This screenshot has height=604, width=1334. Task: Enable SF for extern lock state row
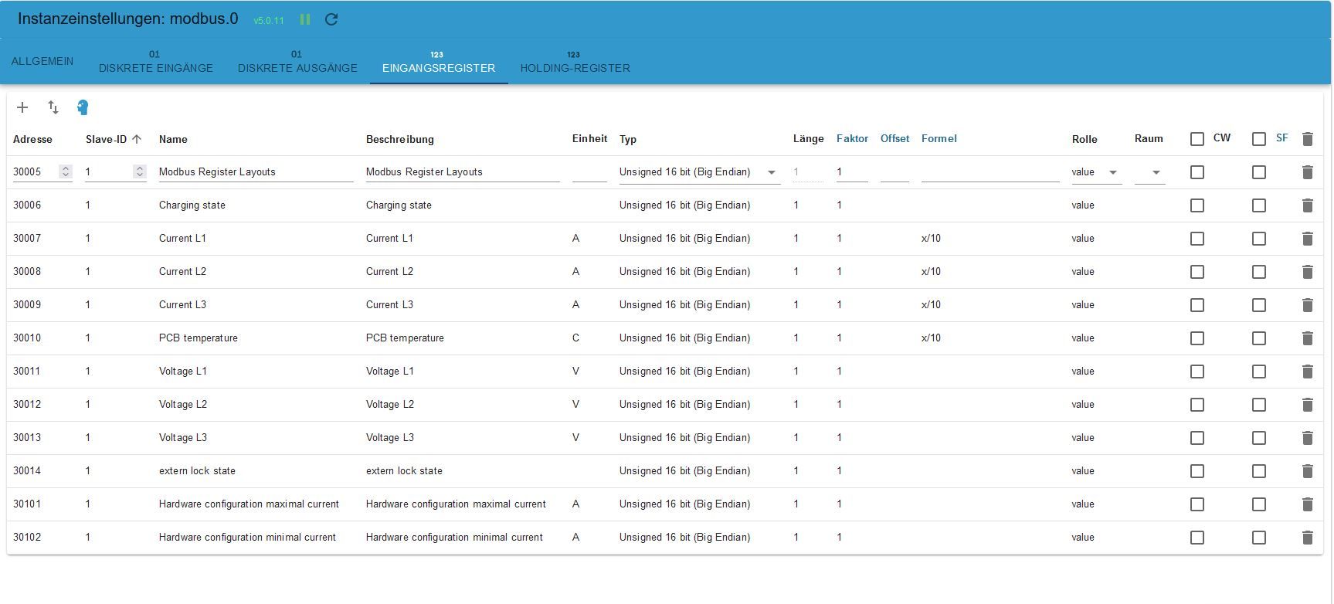pyautogui.click(x=1259, y=471)
